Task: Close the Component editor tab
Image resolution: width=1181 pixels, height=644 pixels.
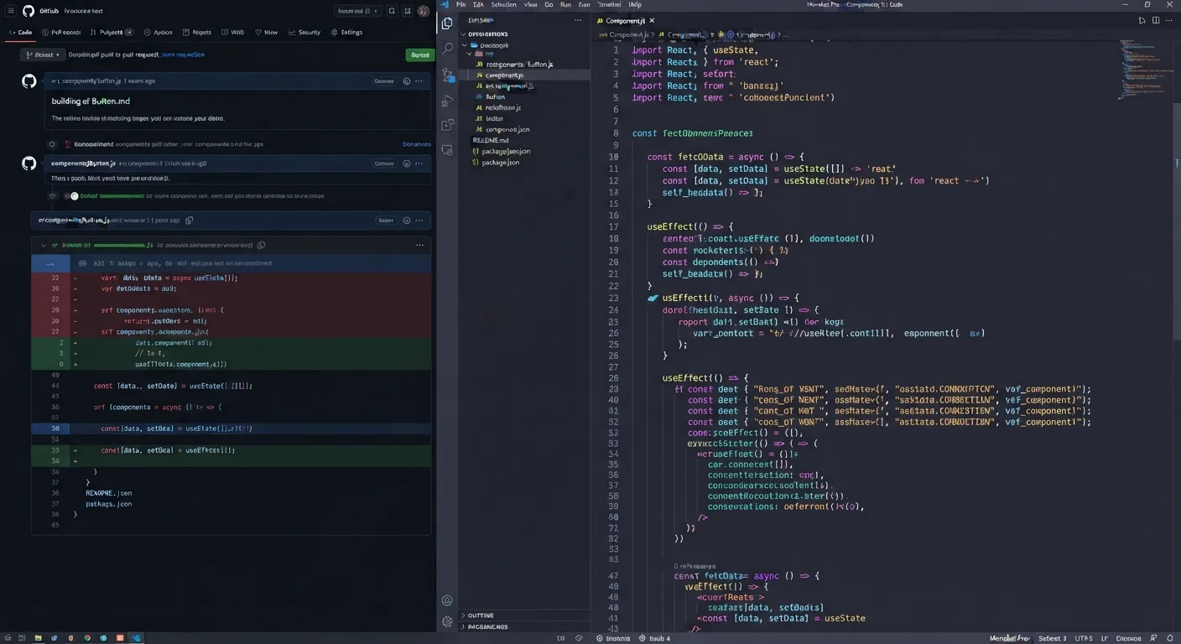Action: 652,20
